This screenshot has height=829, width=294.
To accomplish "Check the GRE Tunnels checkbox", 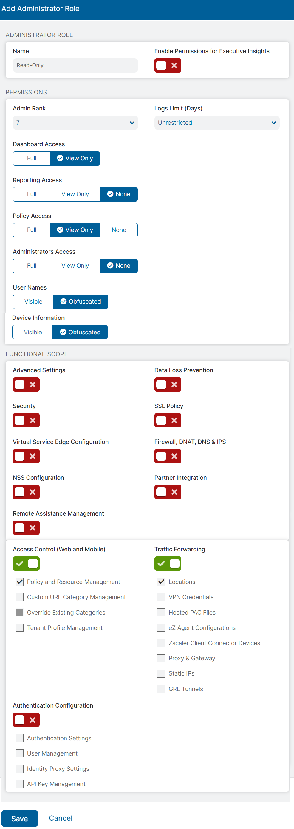I will [161, 689].
